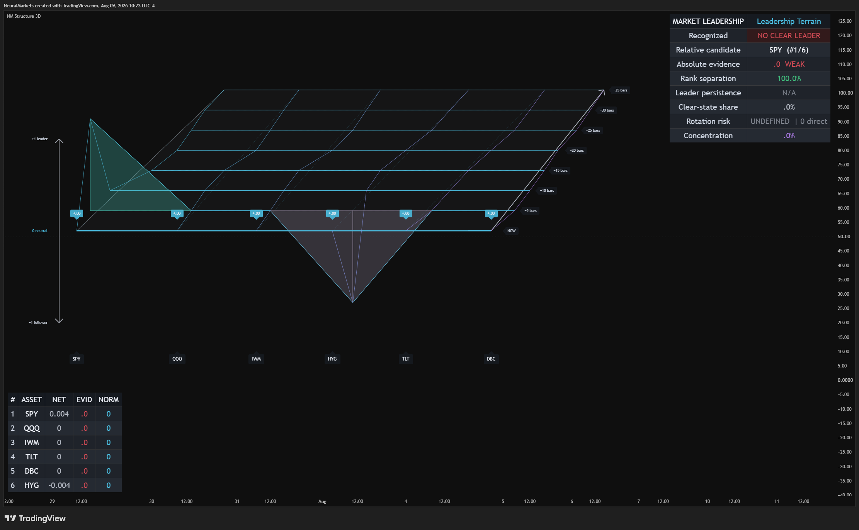The height and width of the screenshot is (530, 859).
Task: Click the NORM column header in ranking table
Action: coord(109,400)
